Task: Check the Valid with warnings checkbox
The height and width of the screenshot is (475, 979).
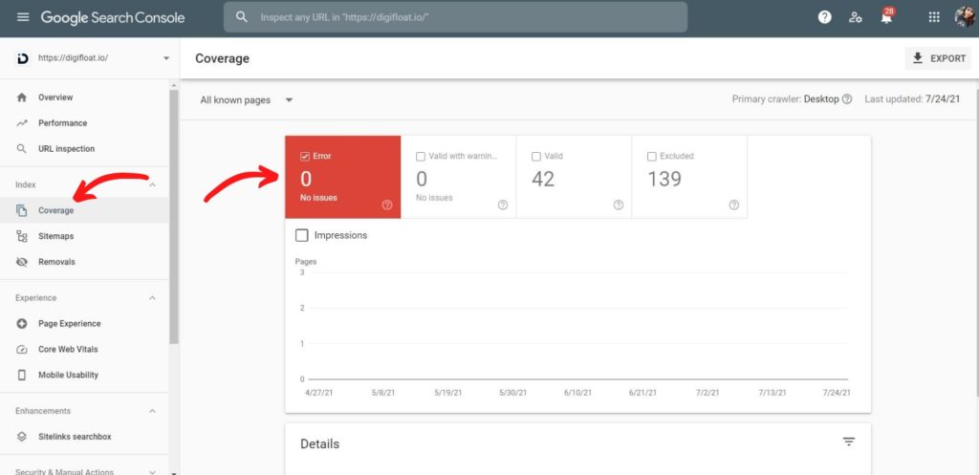Action: [421, 156]
